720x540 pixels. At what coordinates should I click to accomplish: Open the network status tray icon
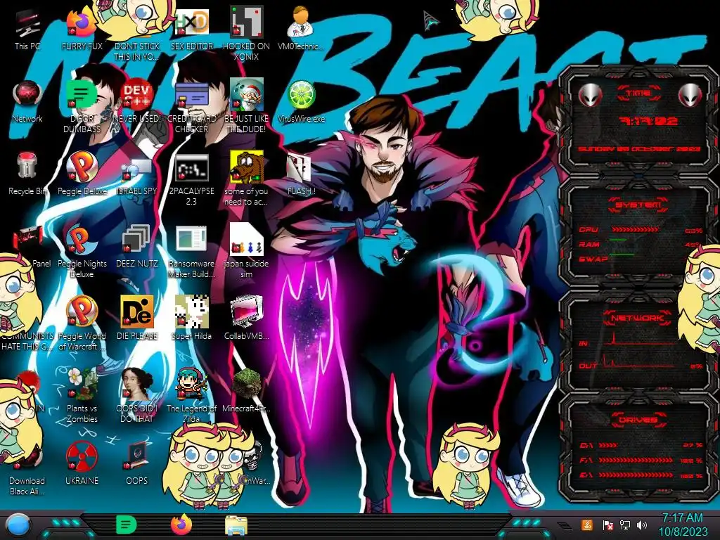[625, 525]
